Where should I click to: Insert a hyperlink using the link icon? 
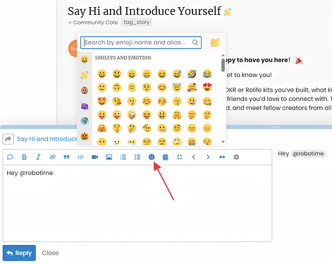pos(52,157)
